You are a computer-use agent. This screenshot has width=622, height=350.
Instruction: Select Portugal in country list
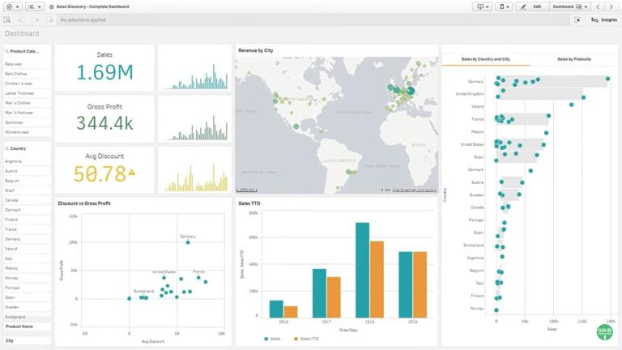pyautogui.click(x=27, y=288)
